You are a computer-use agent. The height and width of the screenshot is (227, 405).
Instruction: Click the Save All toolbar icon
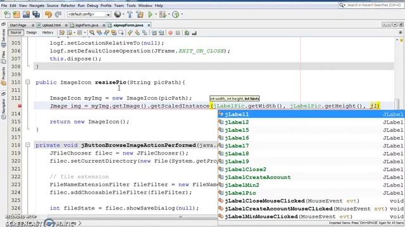(36, 15)
